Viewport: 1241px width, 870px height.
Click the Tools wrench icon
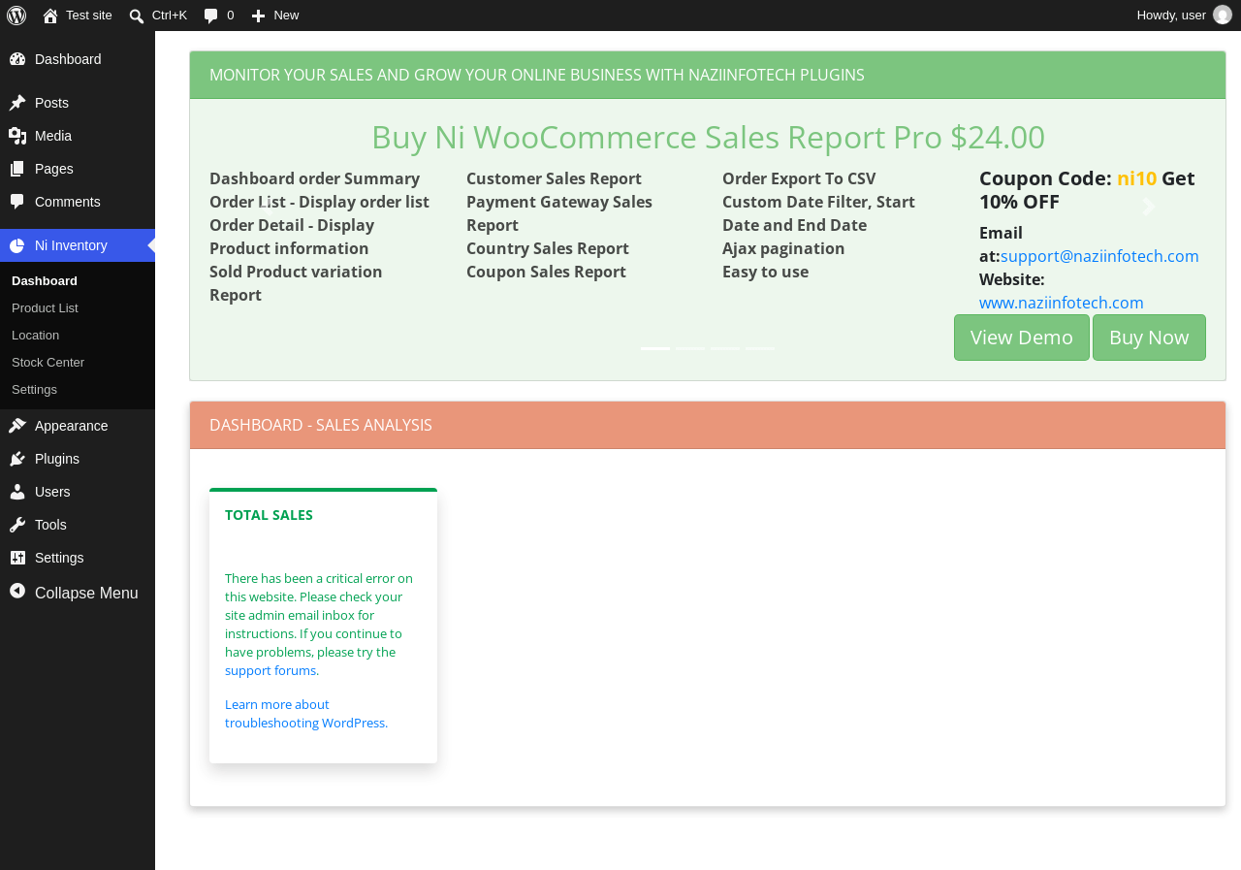point(17,525)
